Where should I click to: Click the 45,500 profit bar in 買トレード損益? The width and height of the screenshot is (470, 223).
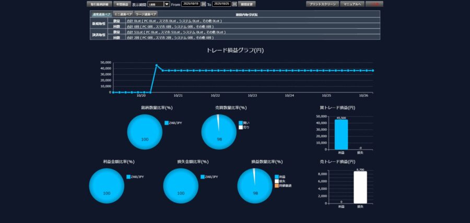(341, 135)
